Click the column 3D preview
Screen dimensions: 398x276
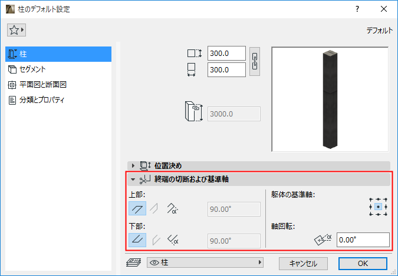(x=330, y=99)
